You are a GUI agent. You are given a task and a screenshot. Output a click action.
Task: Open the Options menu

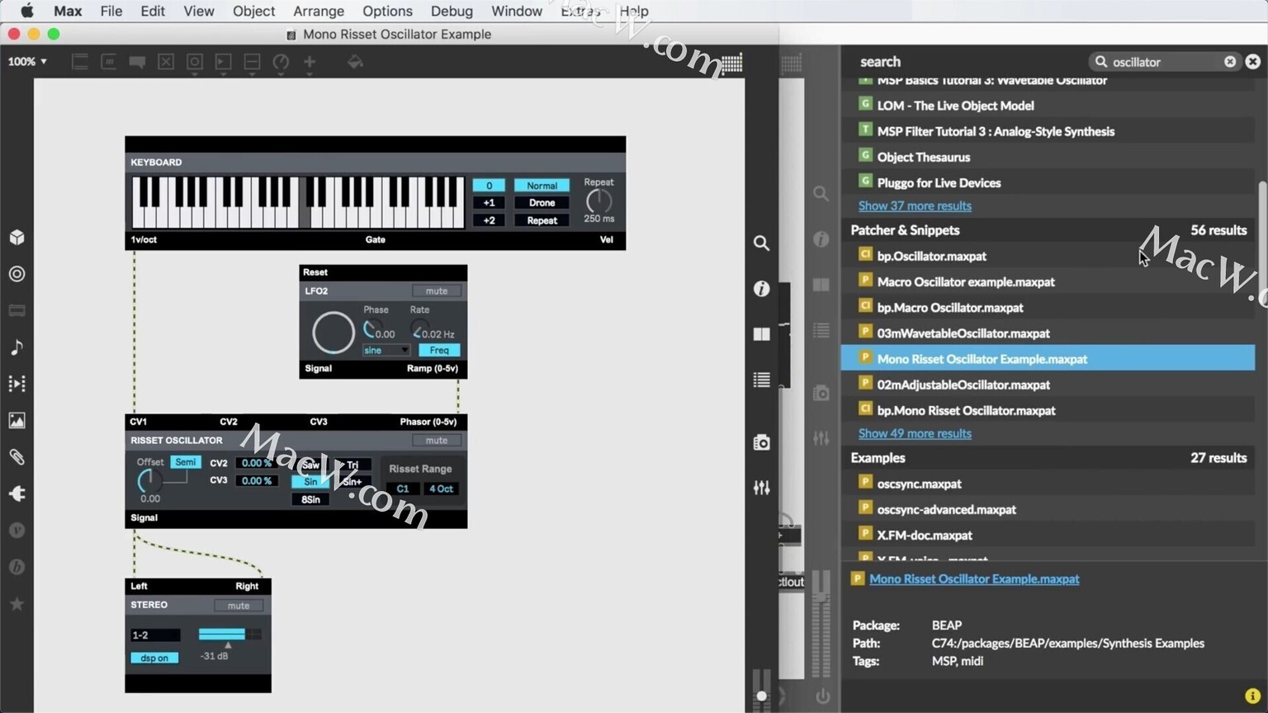[387, 11]
